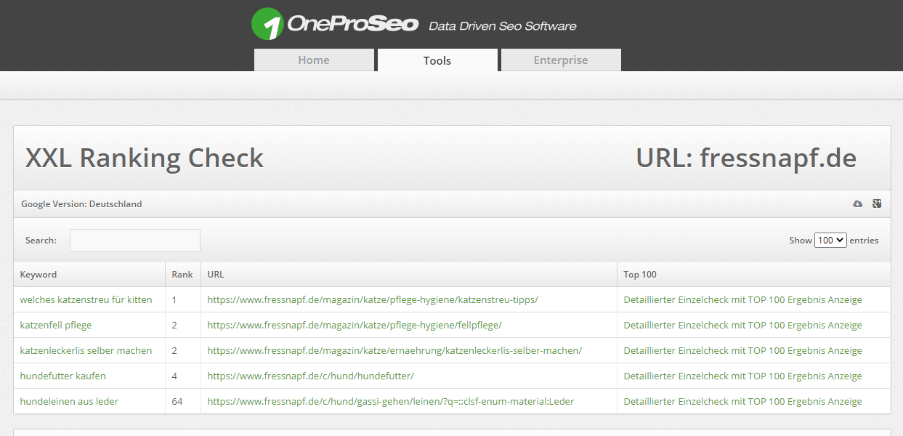Open keyword 'hundeleinen aus leder'
The height and width of the screenshot is (436, 903).
69,401
